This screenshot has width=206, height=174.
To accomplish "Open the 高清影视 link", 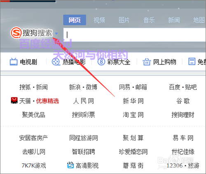I will point(87,165).
